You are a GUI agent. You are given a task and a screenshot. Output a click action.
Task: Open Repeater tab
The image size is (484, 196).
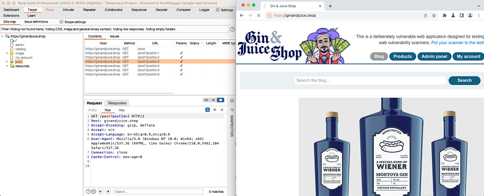click(89, 10)
